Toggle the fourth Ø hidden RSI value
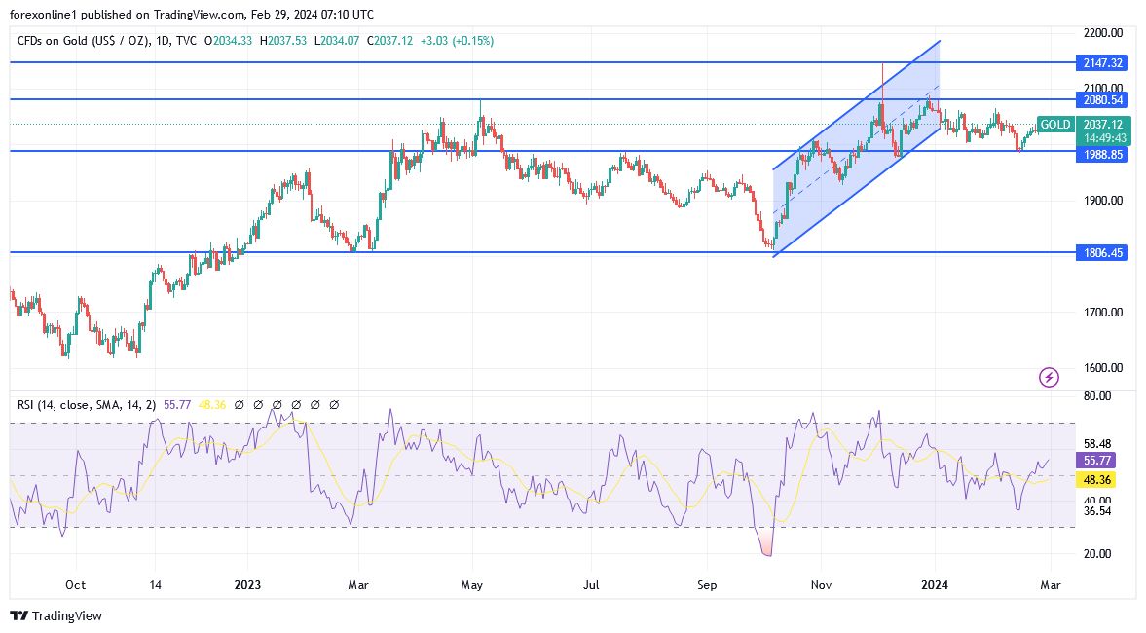Image resolution: width=1146 pixels, height=633 pixels. coord(297,403)
